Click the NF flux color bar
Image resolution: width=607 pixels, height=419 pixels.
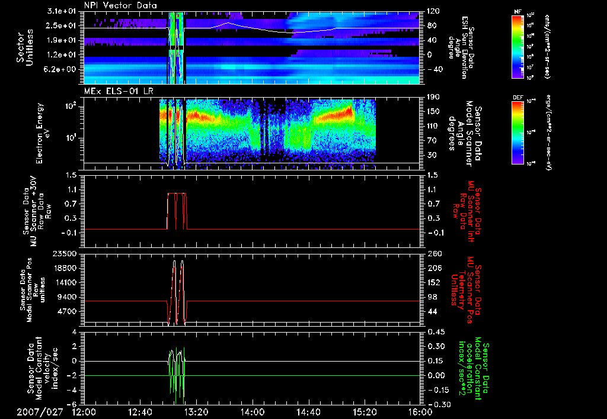[518, 46]
